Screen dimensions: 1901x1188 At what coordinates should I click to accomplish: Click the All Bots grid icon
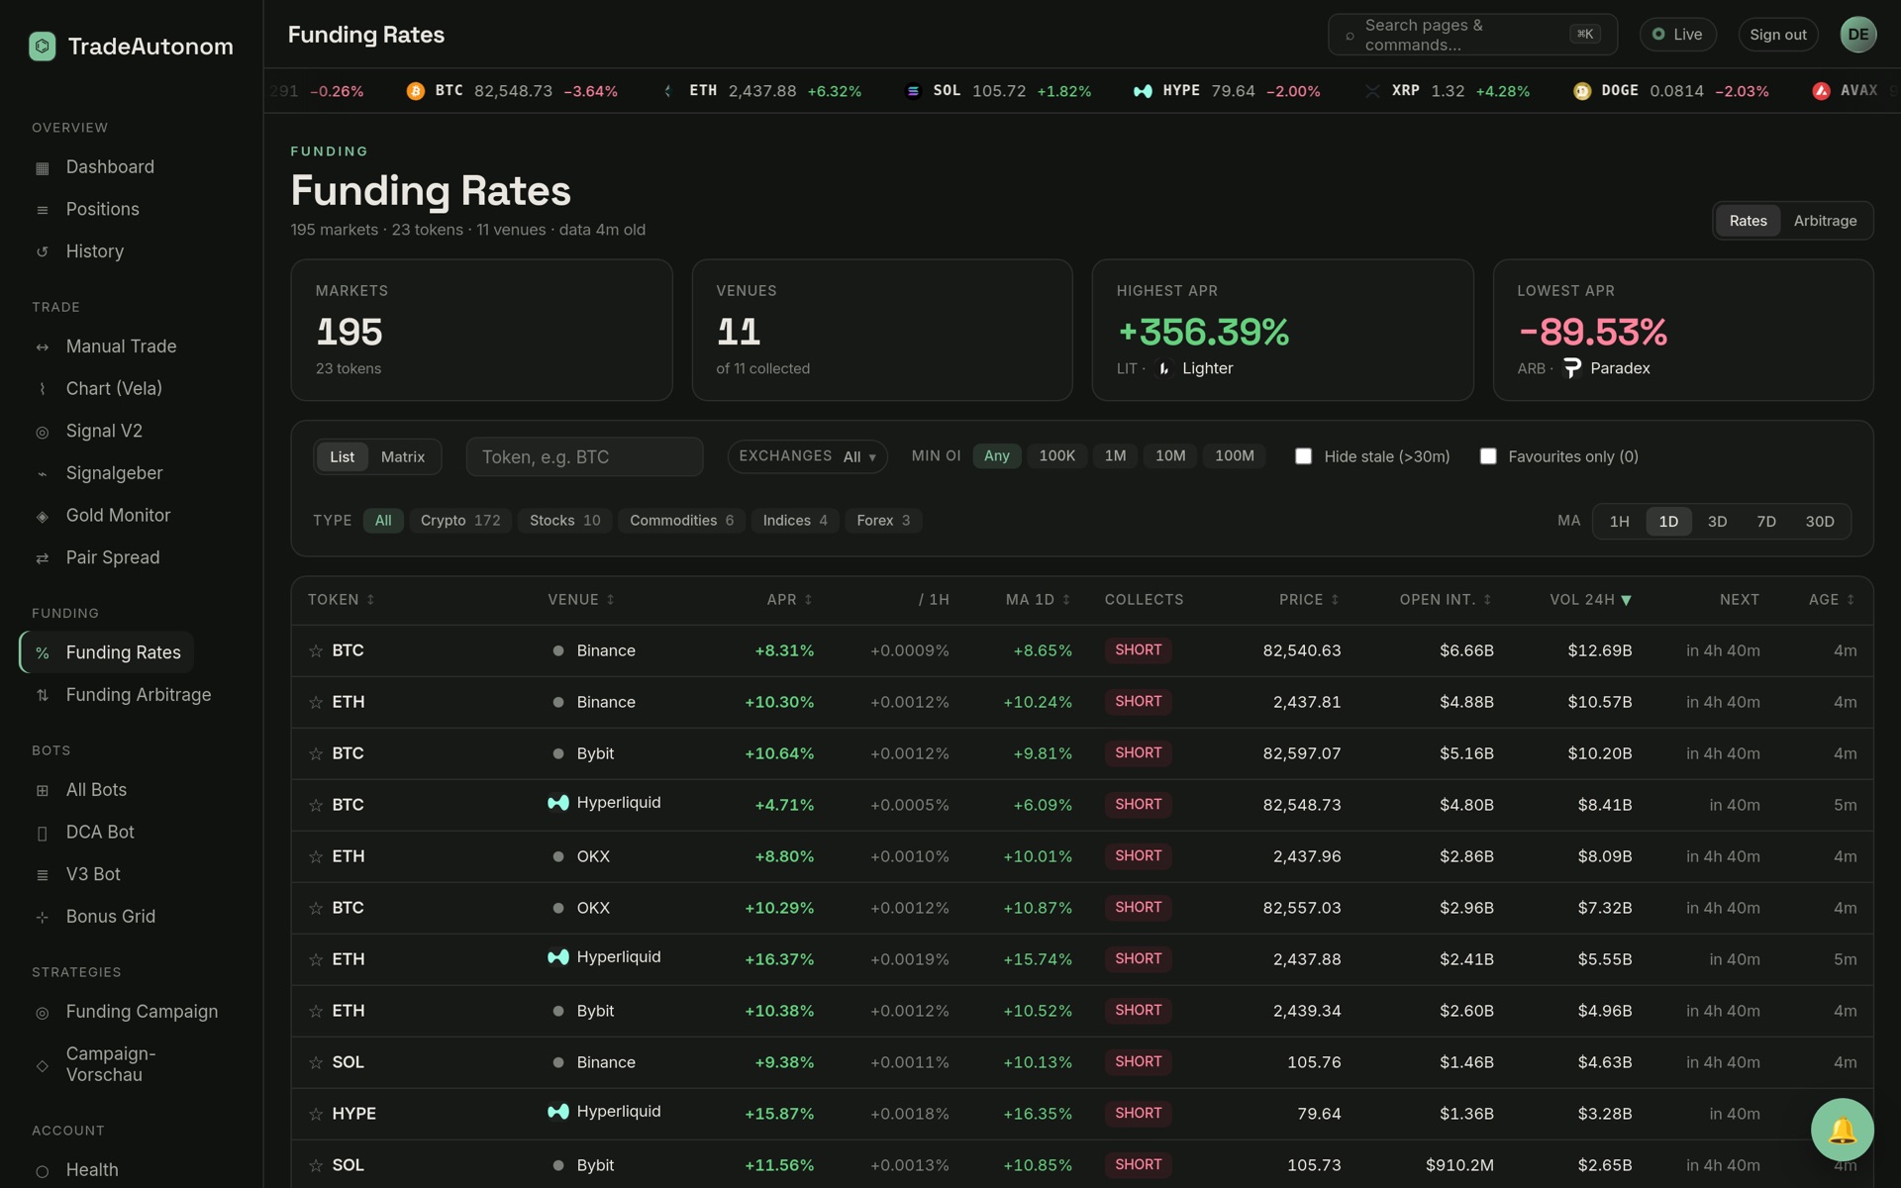point(42,790)
